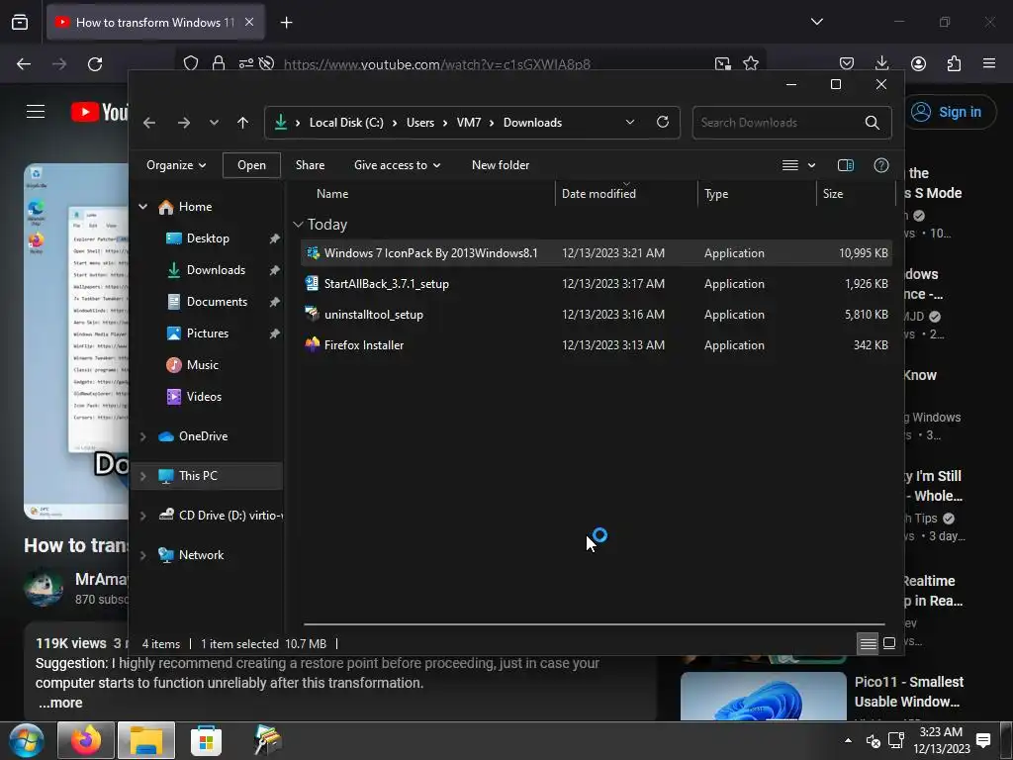Open Firefox extensions icon

tap(954, 63)
